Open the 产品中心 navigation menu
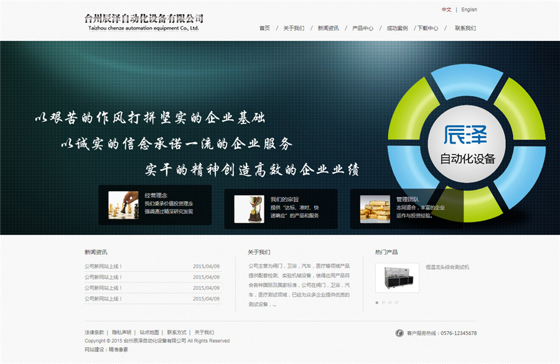 point(363,28)
